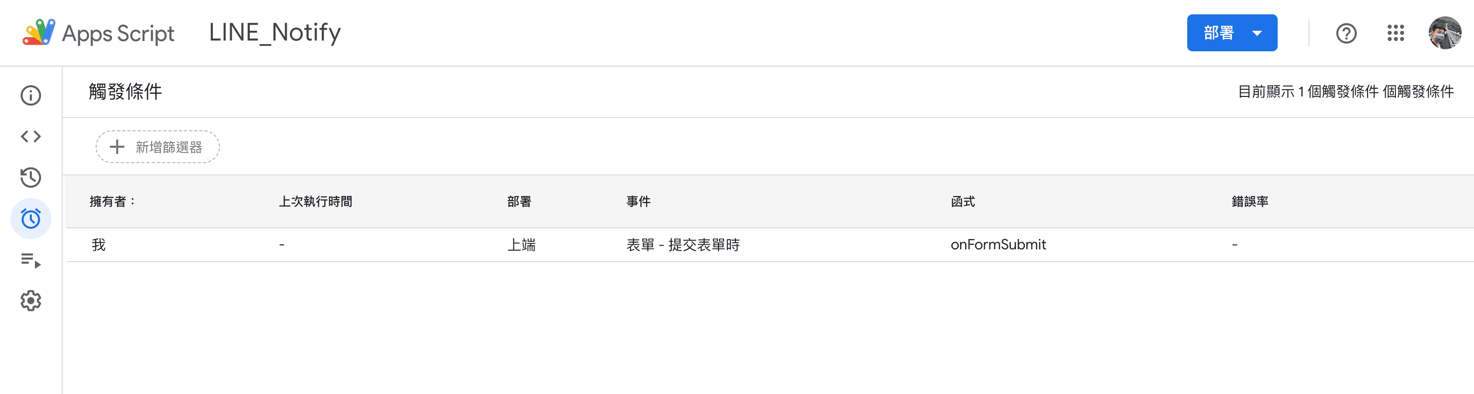Click the 函式 column header
The height and width of the screenshot is (394, 1474).
(x=963, y=202)
